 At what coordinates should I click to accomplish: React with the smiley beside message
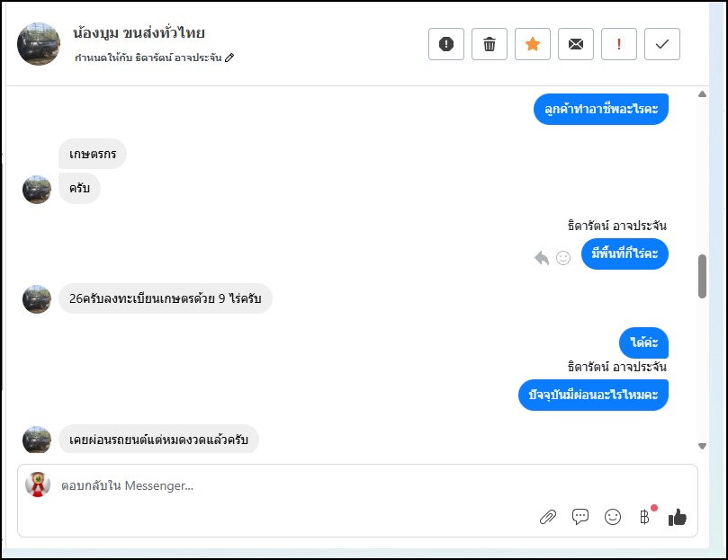click(x=563, y=258)
